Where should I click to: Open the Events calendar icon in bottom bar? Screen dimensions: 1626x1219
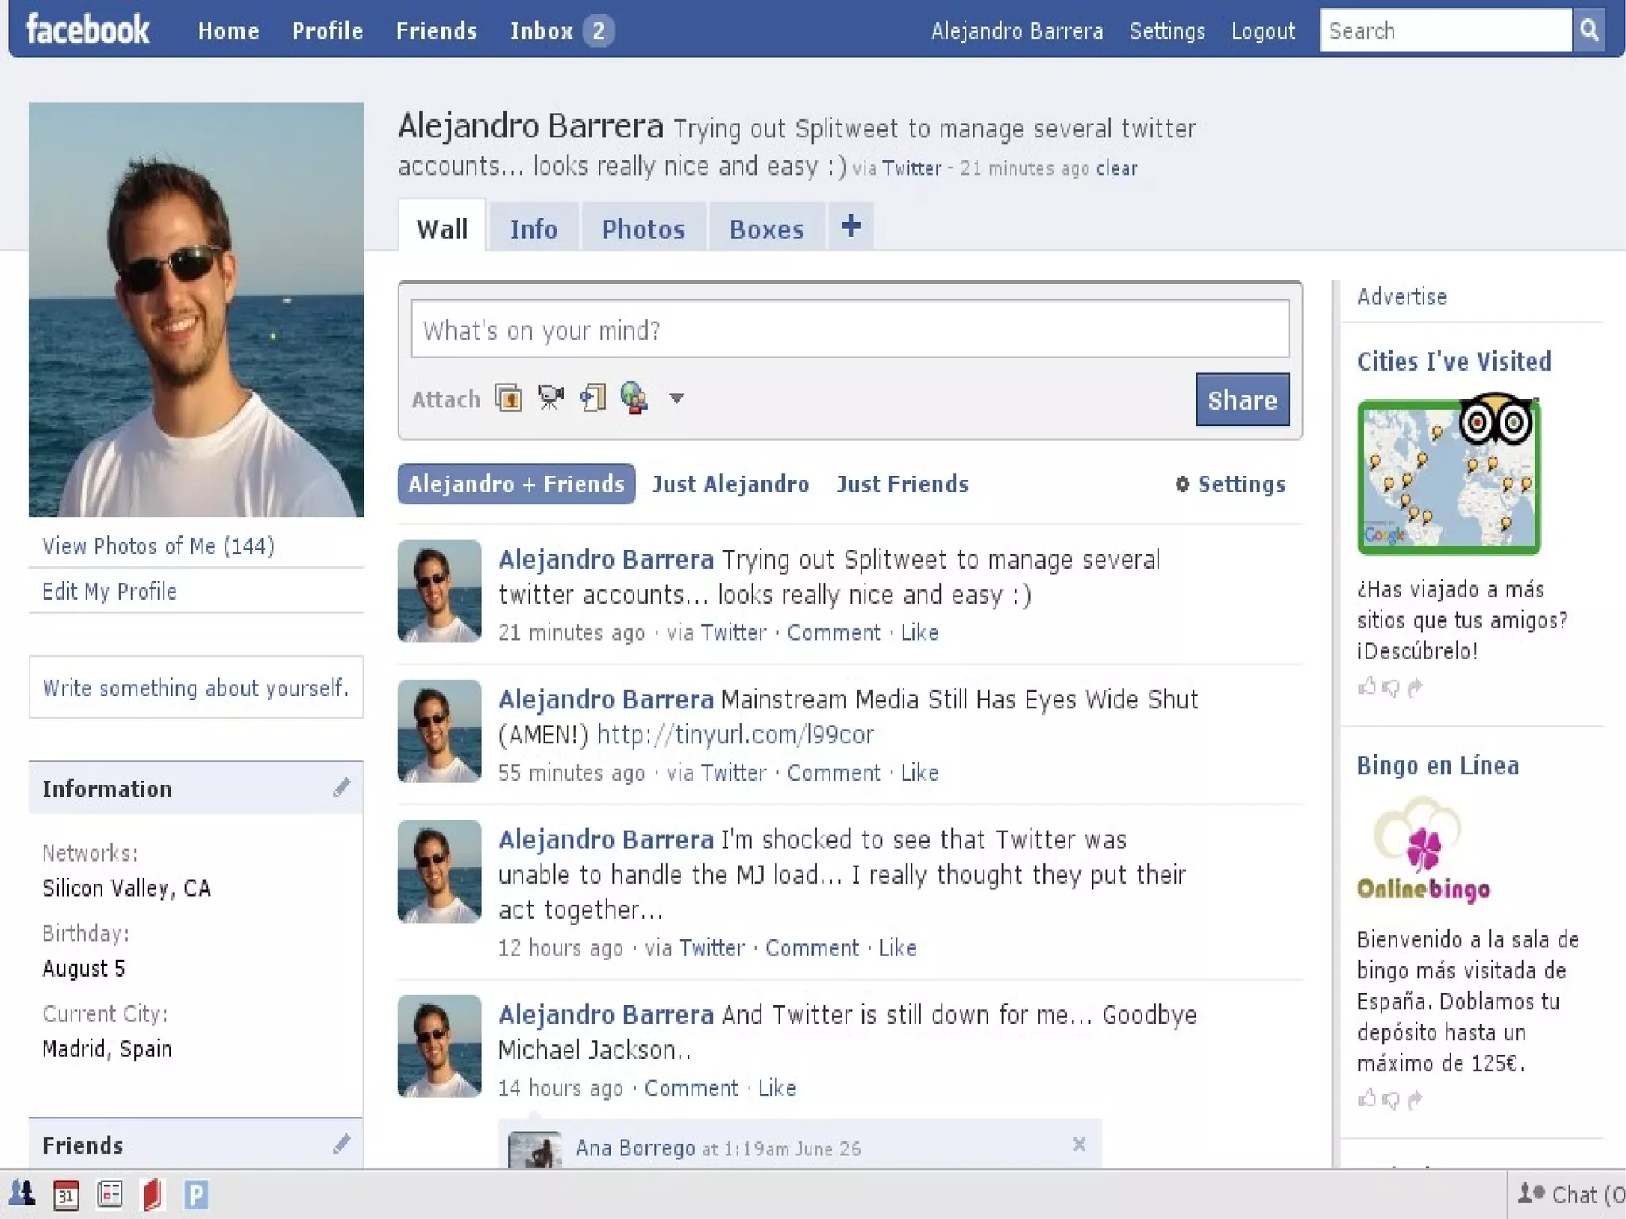click(66, 1194)
